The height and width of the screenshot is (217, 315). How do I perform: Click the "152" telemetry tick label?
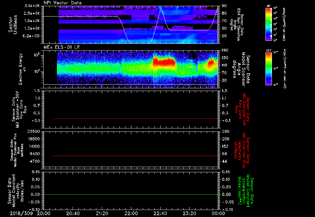click(225, 146)
